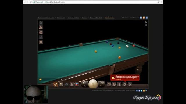Open the VK community icon at top right

pyautogui.click(x=141, y=18)
